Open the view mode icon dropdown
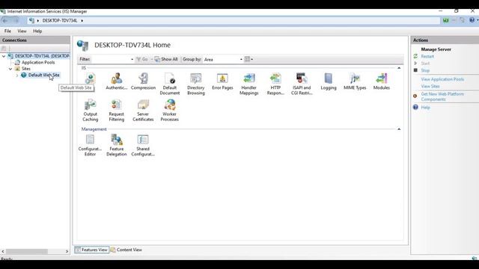Viewport: 479px width, 269px height. coord(248,59)
